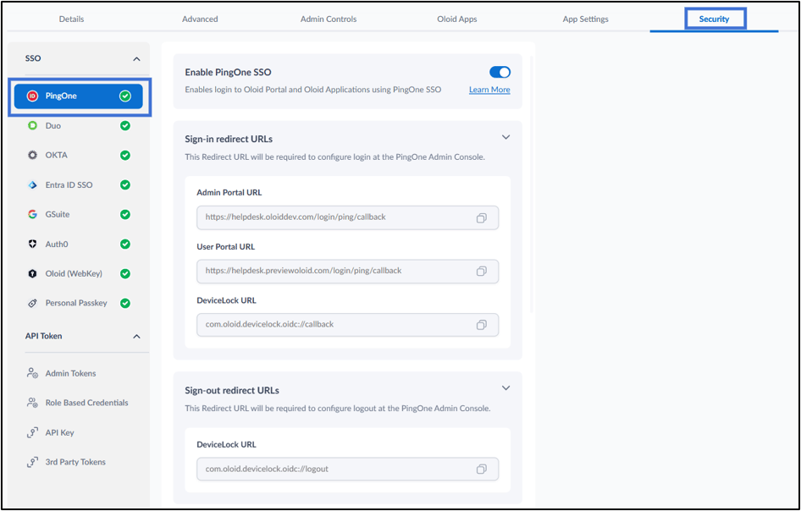801x511 pixels.
Task: Click the com.oloid.devicelock.oidc://callback field
Action: point(347,325)
